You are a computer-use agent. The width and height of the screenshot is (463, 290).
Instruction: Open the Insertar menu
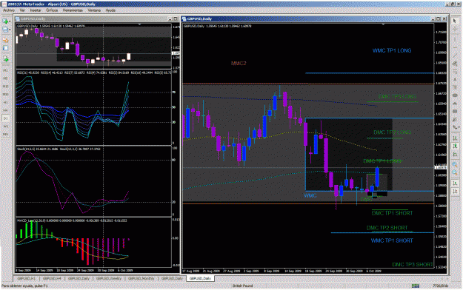[36, 10]
